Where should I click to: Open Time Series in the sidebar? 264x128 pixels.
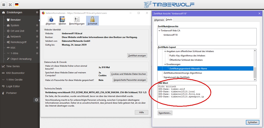[13, 66]
